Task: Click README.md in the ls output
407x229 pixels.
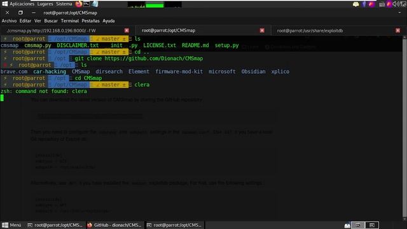Action: [195, 45]
